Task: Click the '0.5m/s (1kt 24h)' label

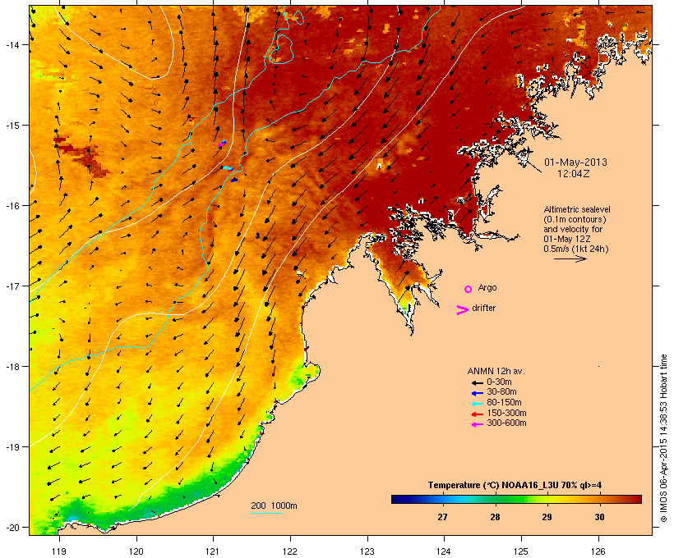Action: [x=576, y=249]
